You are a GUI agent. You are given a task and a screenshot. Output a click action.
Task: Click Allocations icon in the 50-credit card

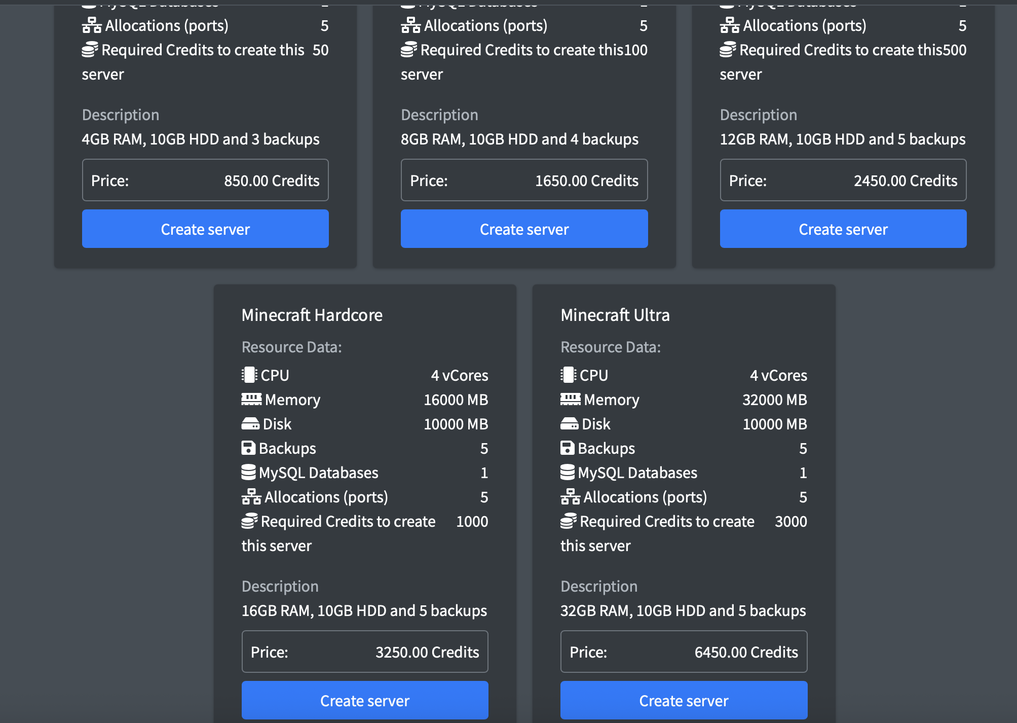point(92,25)
